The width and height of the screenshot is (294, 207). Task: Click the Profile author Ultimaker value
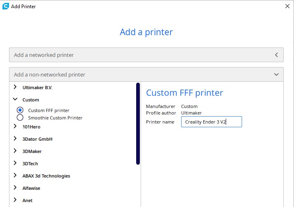[x=191, y=113]
